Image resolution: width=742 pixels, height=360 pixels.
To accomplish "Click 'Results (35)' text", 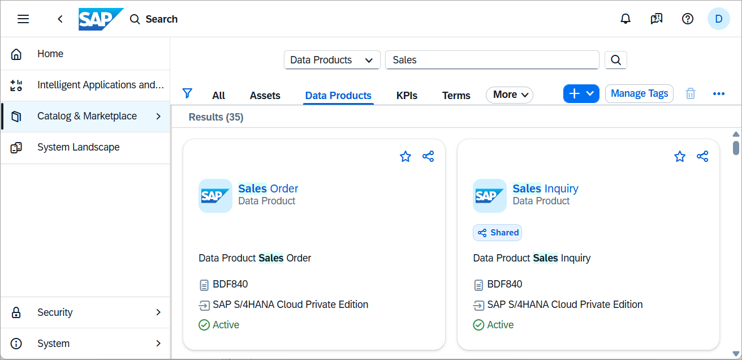I will [216, 117].
